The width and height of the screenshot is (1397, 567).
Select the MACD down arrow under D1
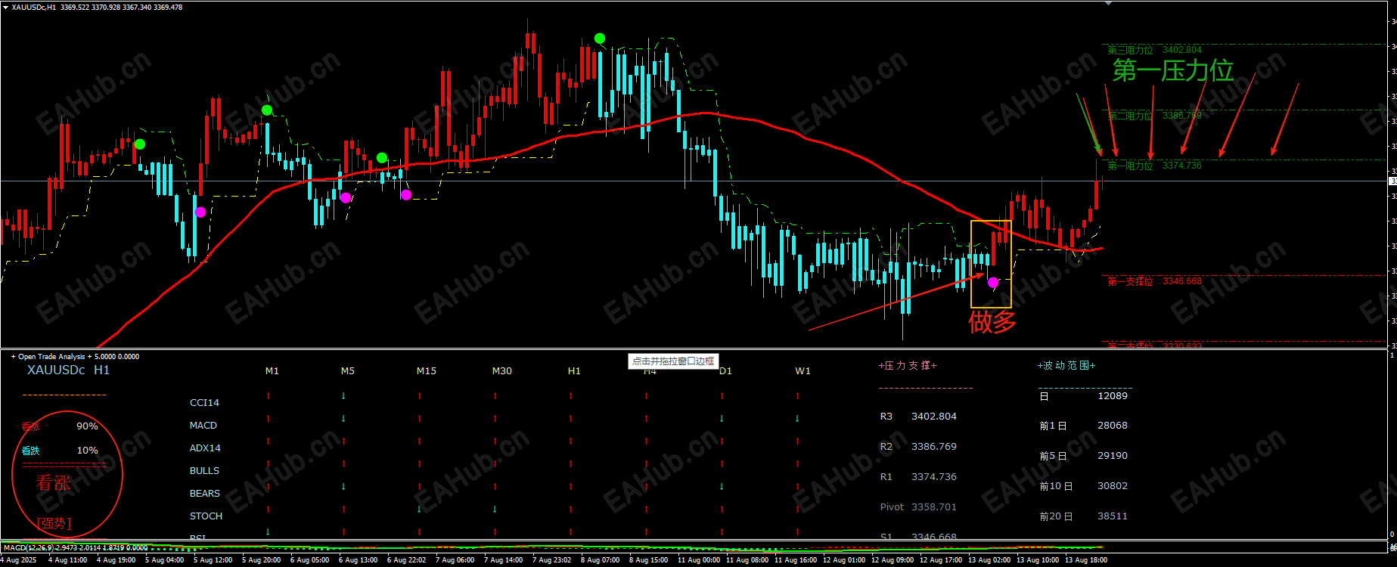coord(722,418)
